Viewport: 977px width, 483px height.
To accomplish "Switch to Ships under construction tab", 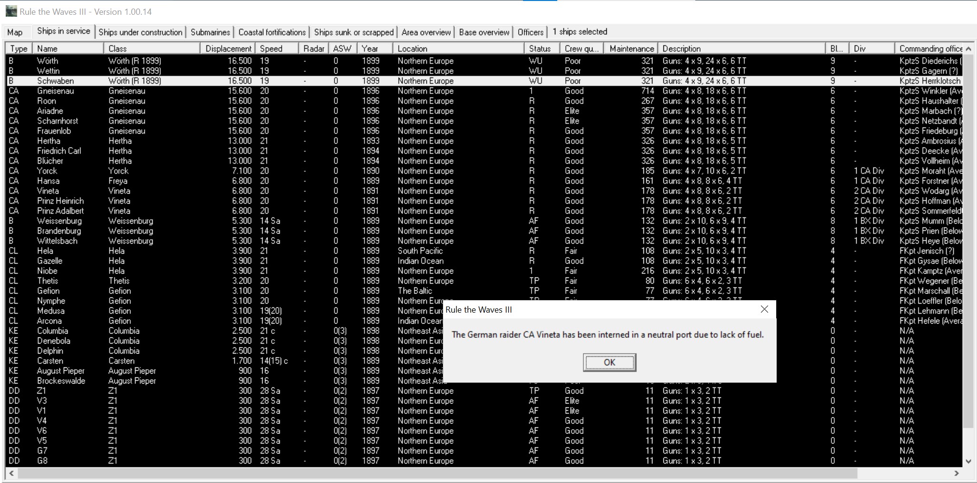I will (x=140, y=32).
